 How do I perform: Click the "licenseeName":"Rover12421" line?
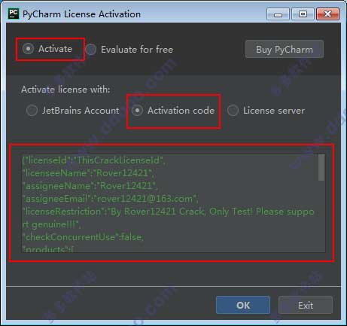click(x=88, y=173)
